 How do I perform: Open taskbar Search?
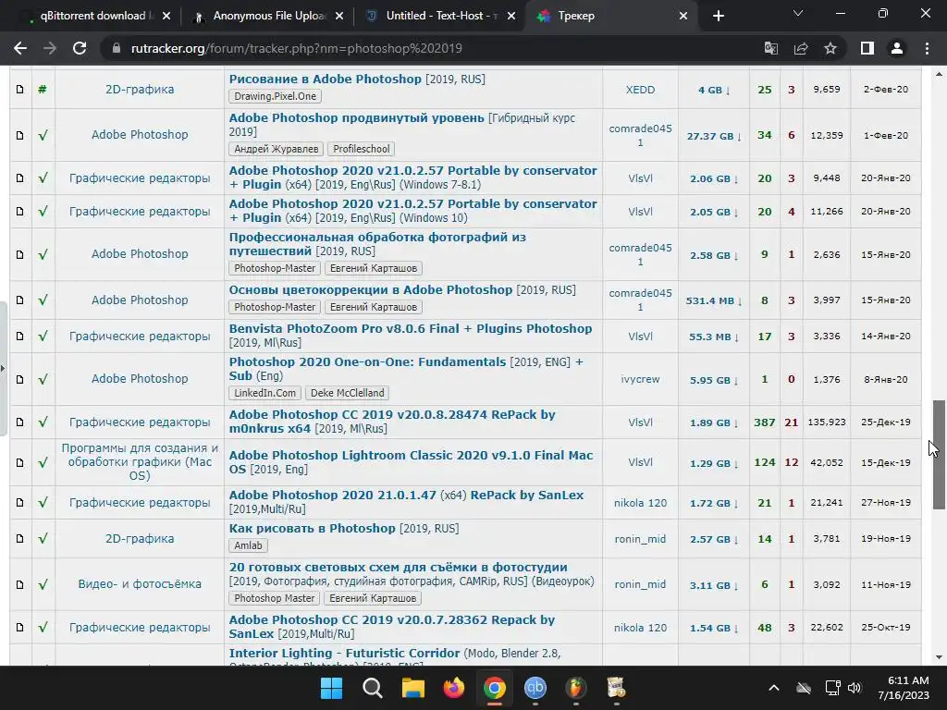(x=372, y=688)
